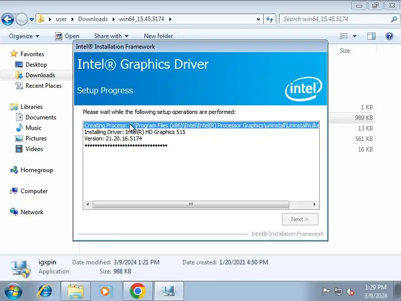401x301 pixels.
Task: Refresh the win64_15.45.5174 folder
Action: pyautogui.click(x=270, y=19)
